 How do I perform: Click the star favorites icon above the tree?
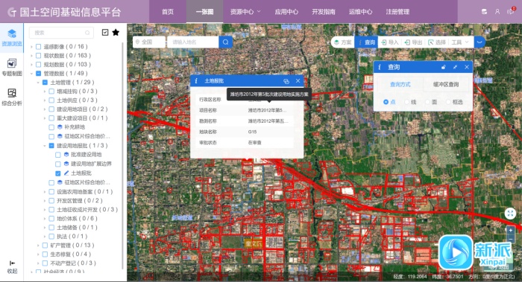point(116,33)
